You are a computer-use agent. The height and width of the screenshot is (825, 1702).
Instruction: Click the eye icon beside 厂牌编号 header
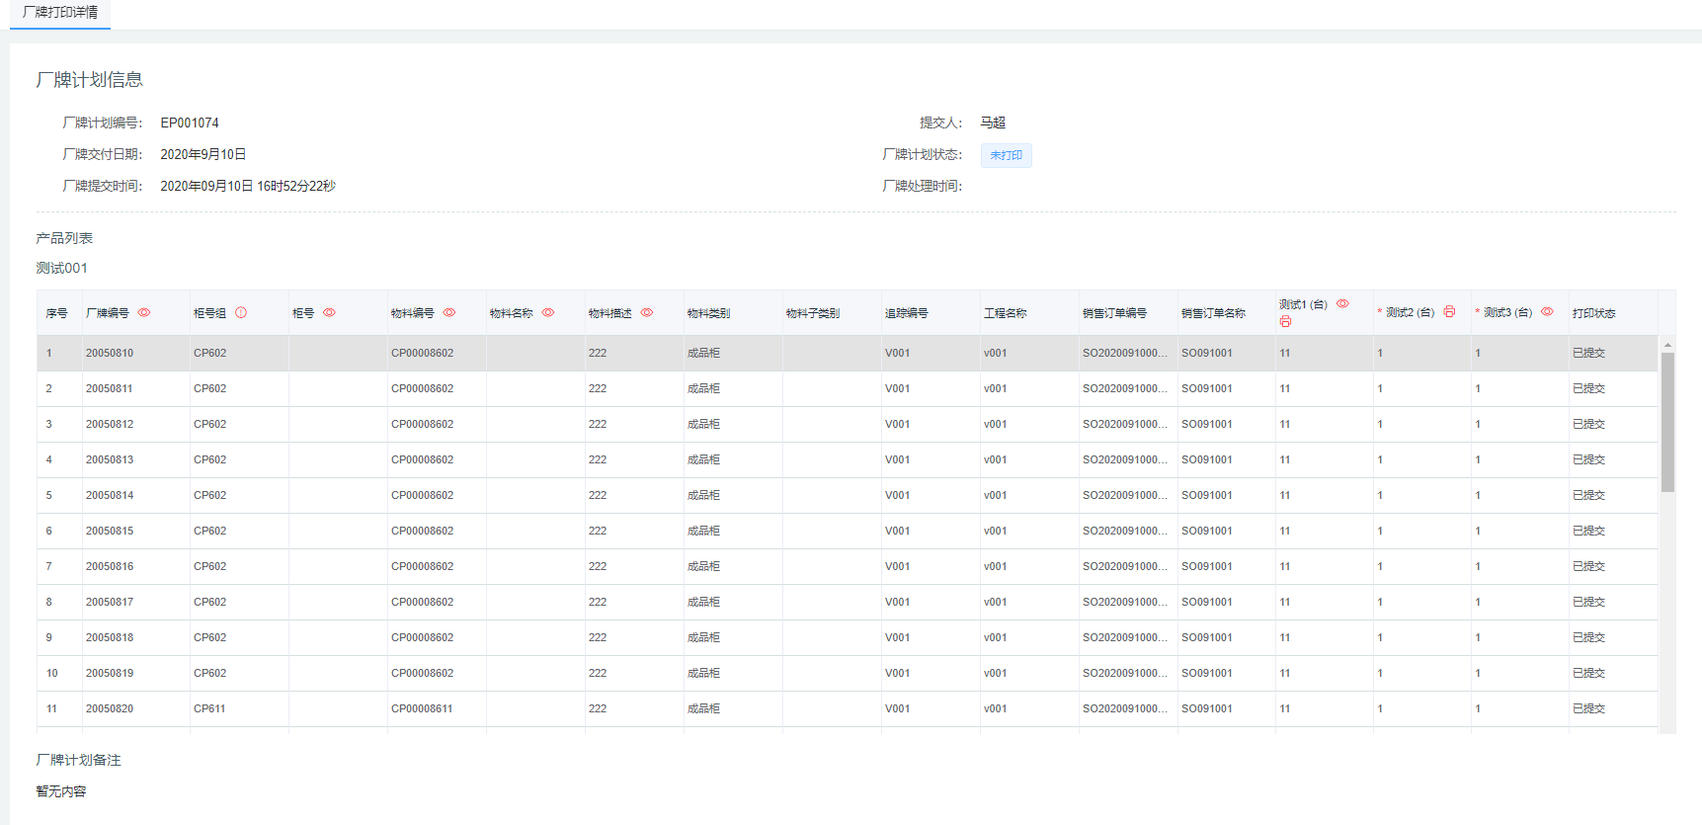pyautogui.click(x=144, y=312)
